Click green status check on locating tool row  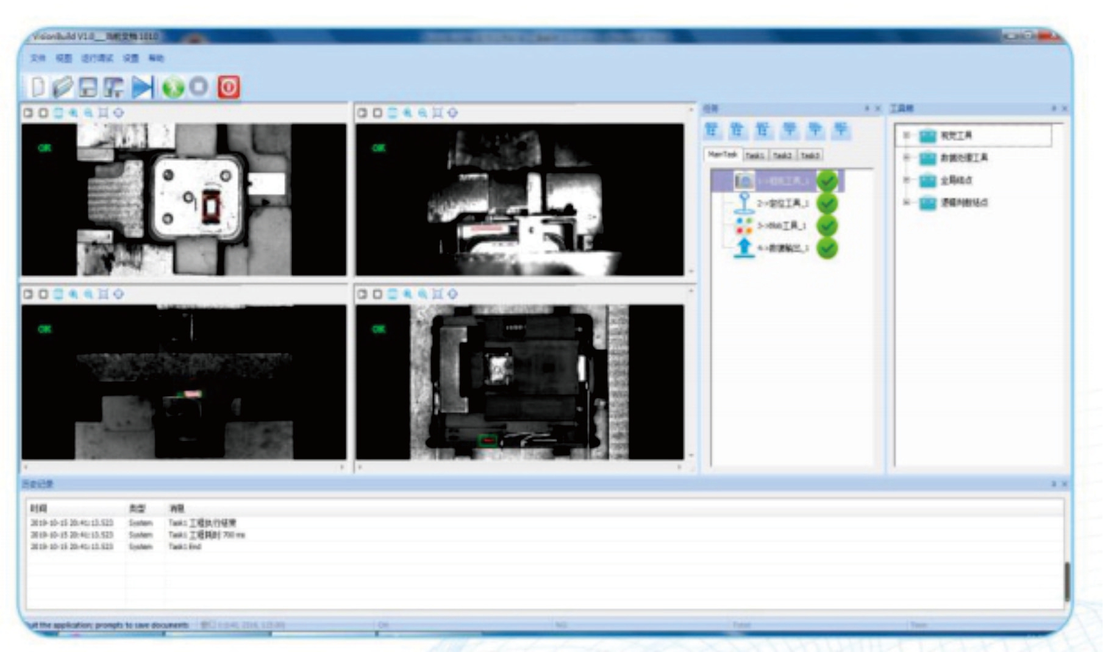pyautogui.click(x=827, y=204)
